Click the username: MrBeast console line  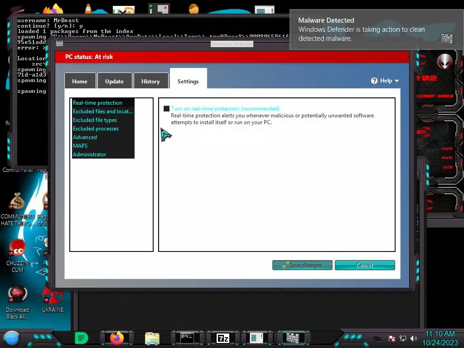point(48,20)
